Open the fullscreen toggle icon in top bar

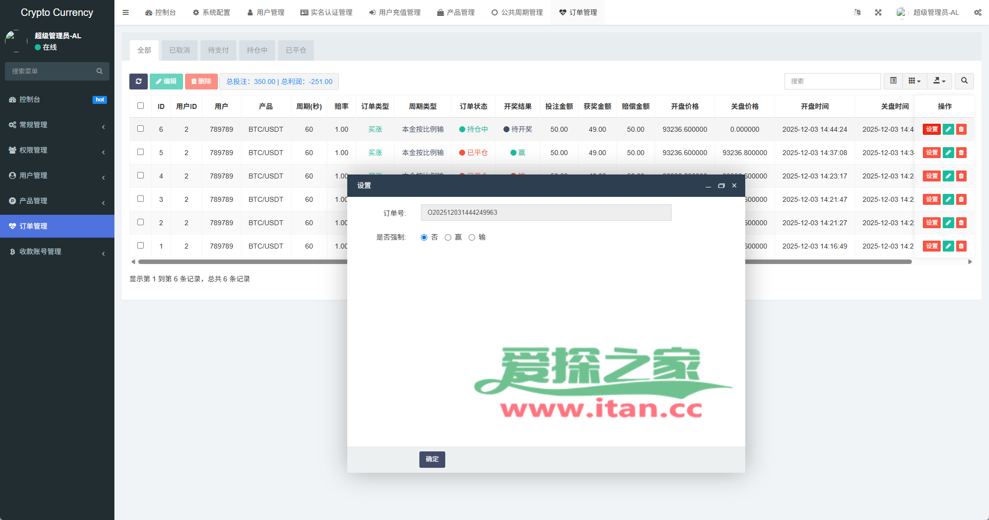(x=878, y=12)
